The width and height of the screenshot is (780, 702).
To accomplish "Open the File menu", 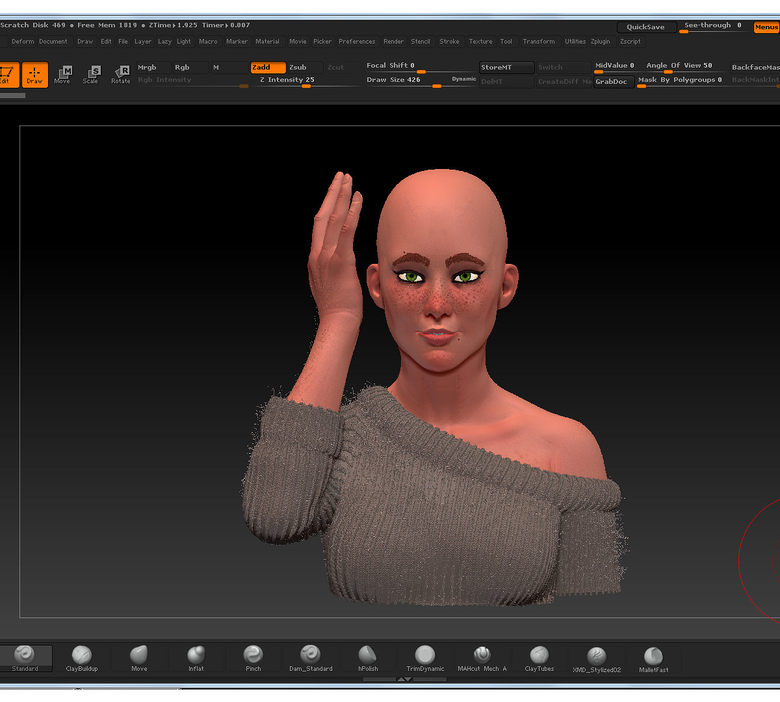I will [x=123, y=42].
